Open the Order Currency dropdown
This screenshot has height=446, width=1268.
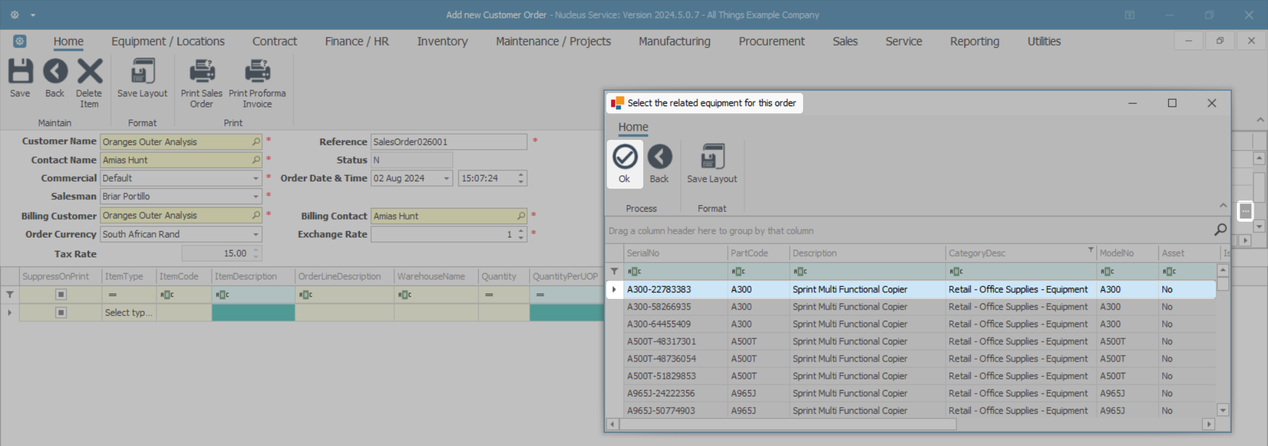point(256,234)
